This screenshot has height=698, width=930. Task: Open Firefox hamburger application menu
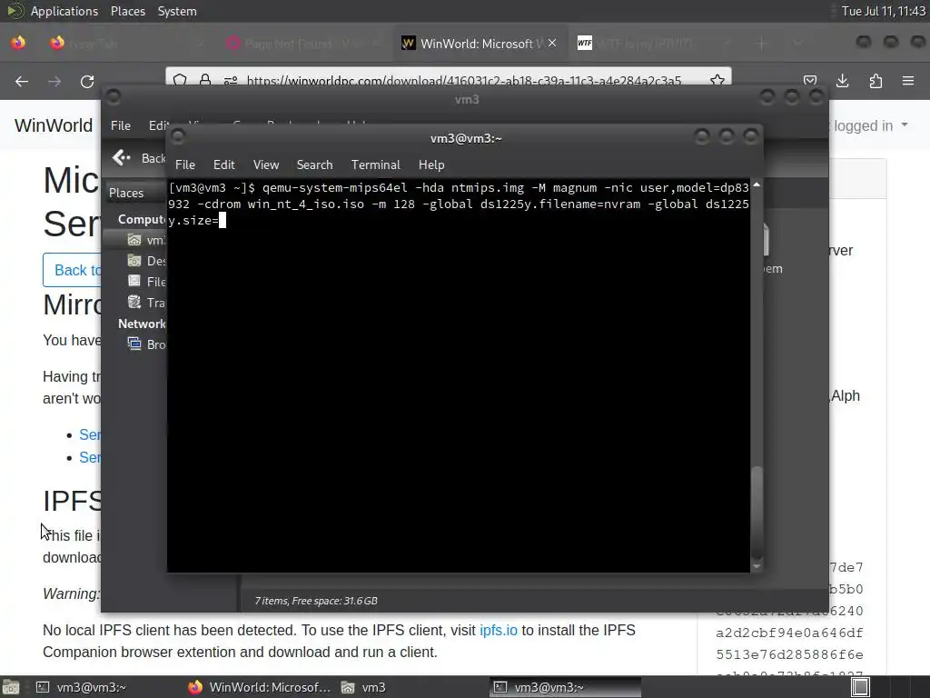(908, 81)
